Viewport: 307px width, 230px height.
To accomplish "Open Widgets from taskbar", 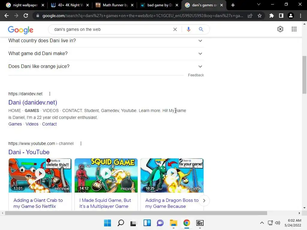I will [x=147, y=223].
